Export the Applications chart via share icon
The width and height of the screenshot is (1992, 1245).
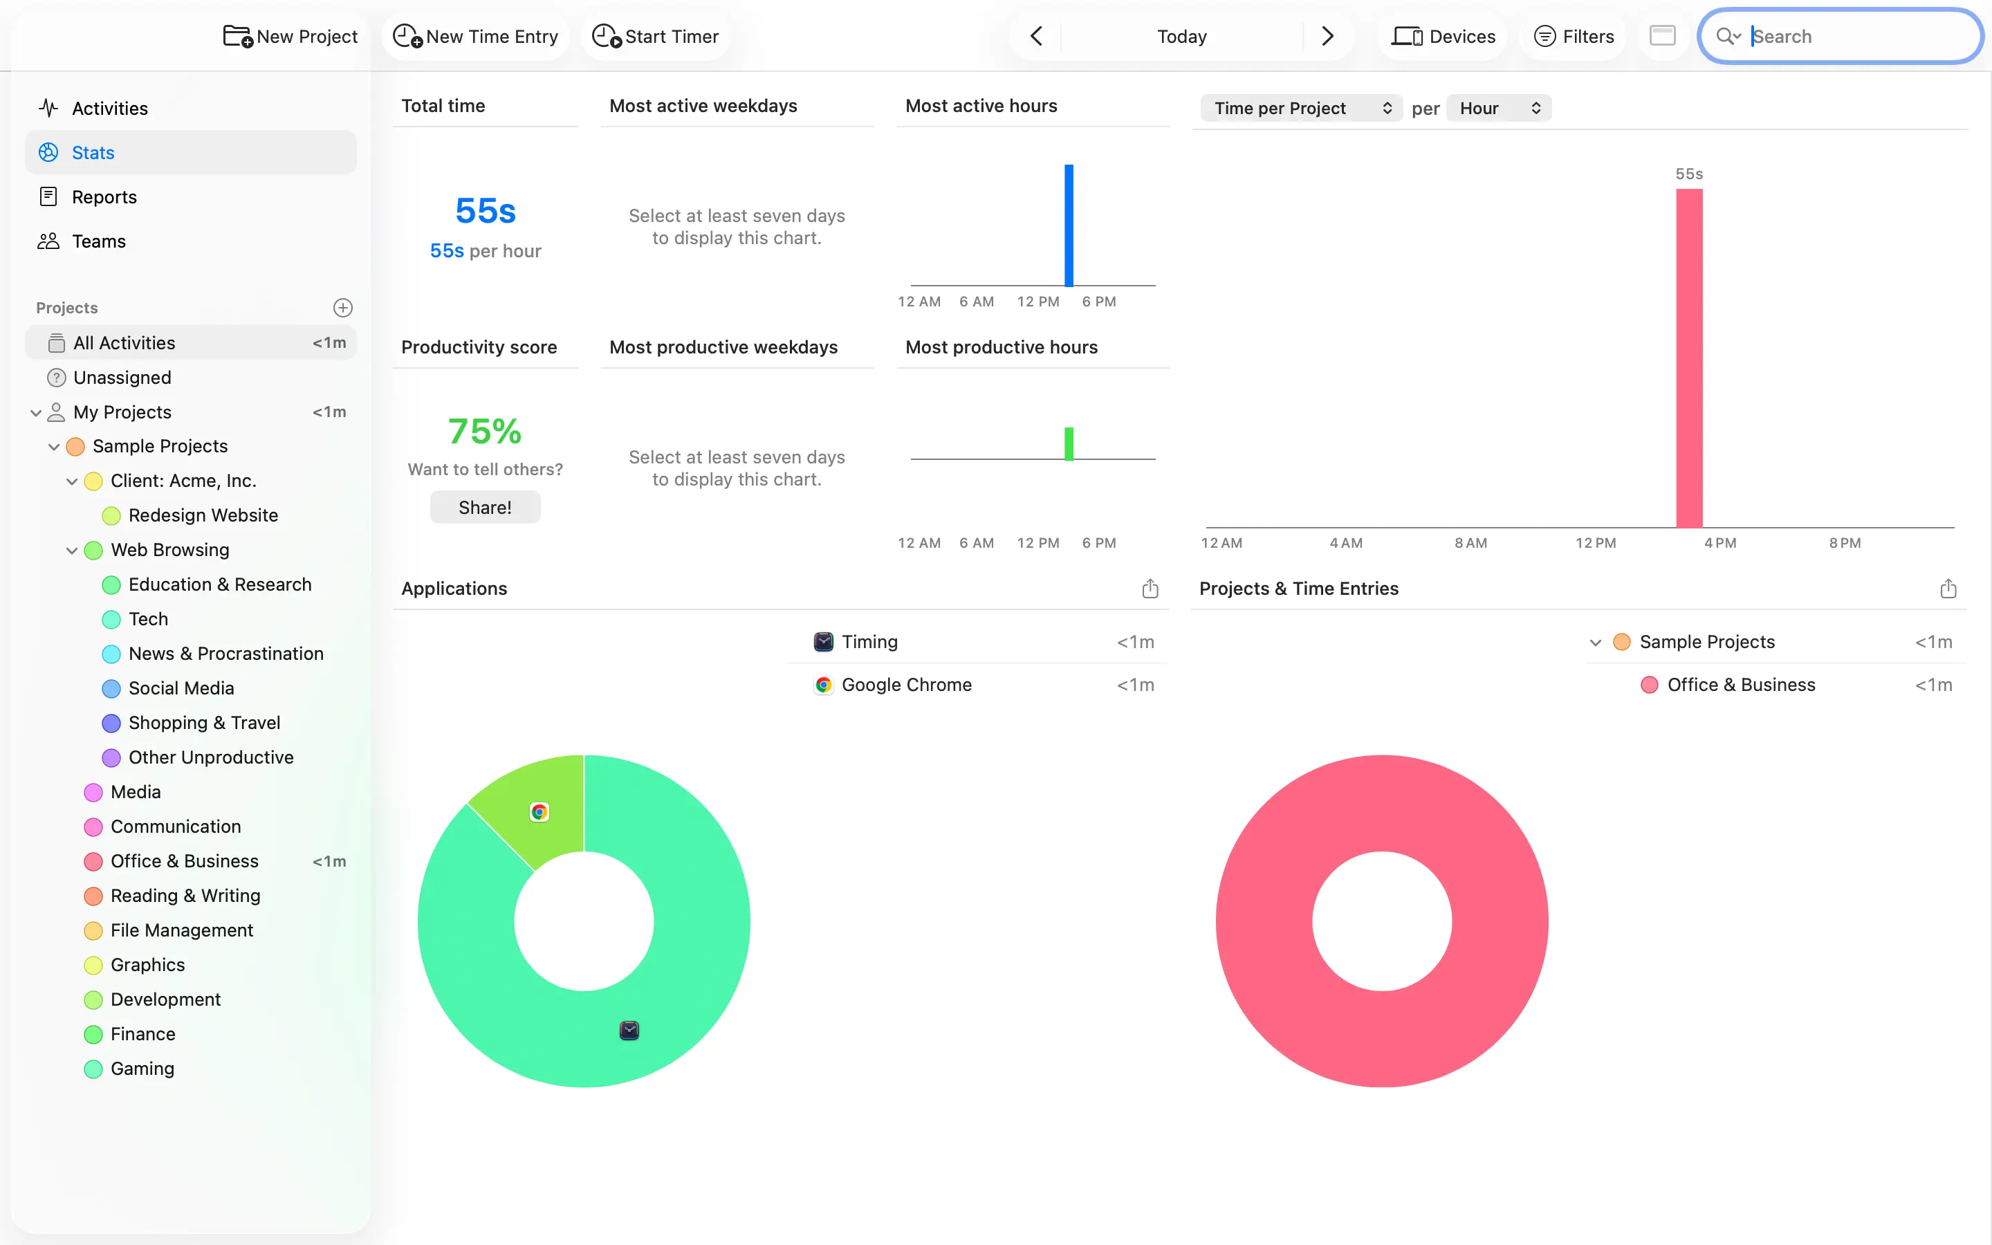click(x=1150, y=589)
